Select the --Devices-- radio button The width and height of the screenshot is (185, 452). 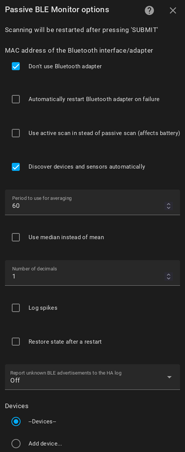16,421
